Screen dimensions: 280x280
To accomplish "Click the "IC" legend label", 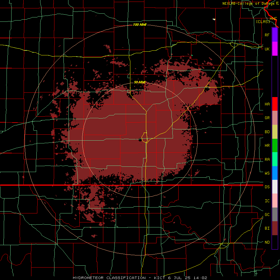I will (x=267, y=201).
